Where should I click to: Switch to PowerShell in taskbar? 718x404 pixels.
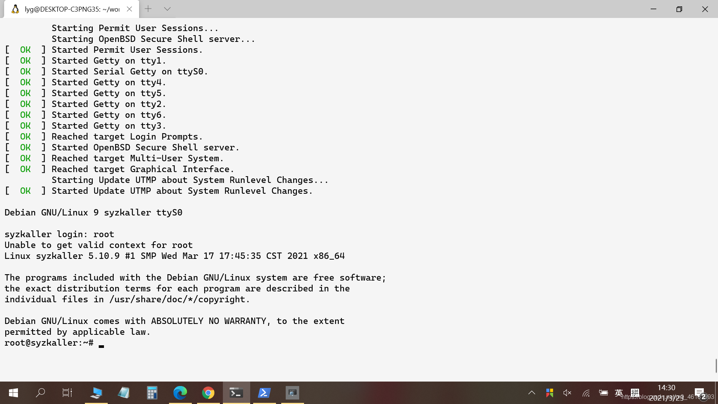click(264, 393)
